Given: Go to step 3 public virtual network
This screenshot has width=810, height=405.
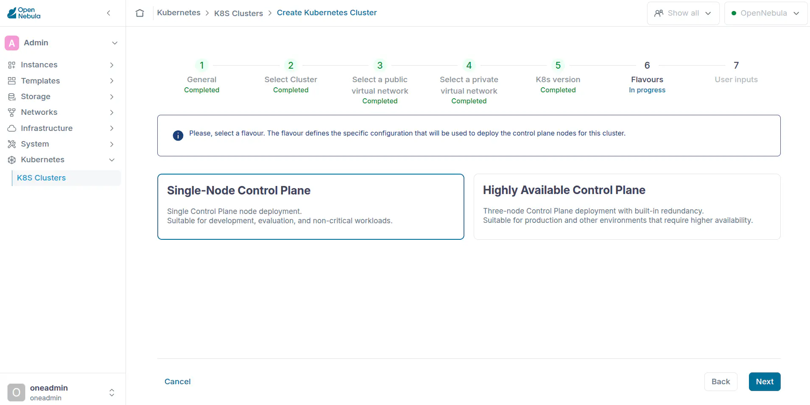Looking at the screenshot, I should coord(380,82).
